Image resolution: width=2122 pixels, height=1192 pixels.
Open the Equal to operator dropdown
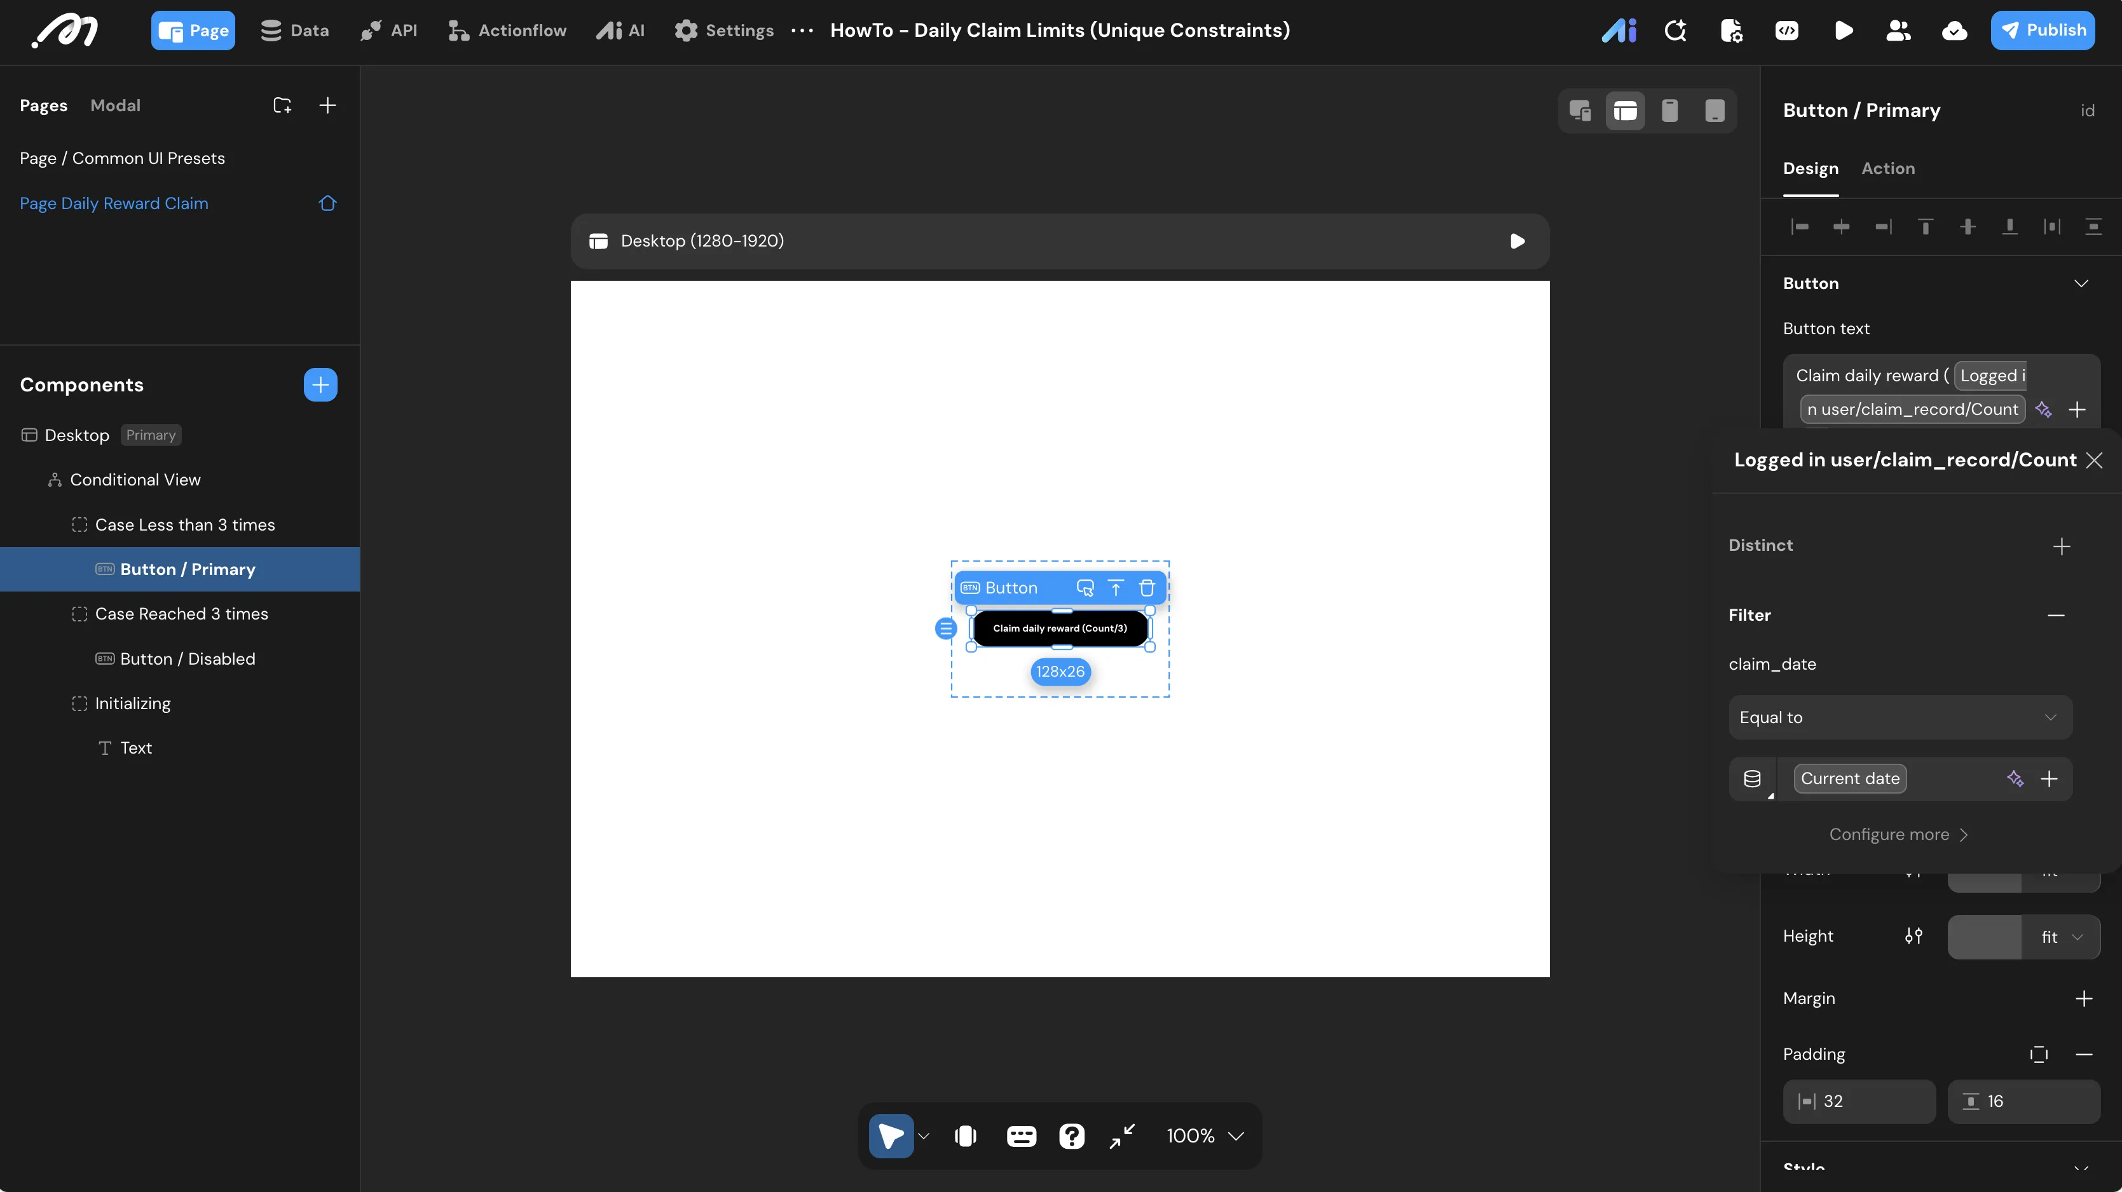1900,718
